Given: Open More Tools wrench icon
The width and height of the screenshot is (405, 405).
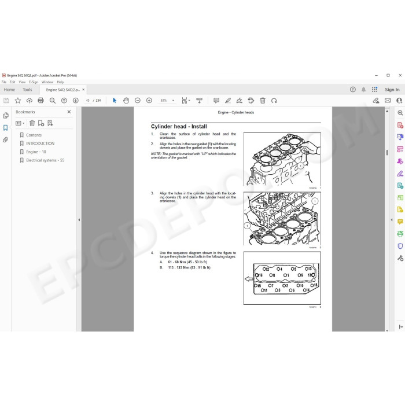Looking at the screenshot, I should [x=400, y=258].
